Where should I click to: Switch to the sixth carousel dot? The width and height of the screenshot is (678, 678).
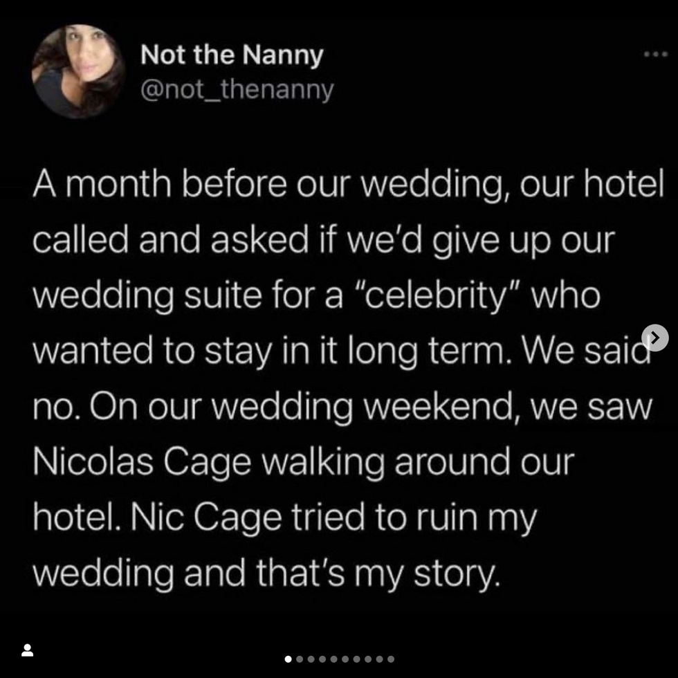345,659
